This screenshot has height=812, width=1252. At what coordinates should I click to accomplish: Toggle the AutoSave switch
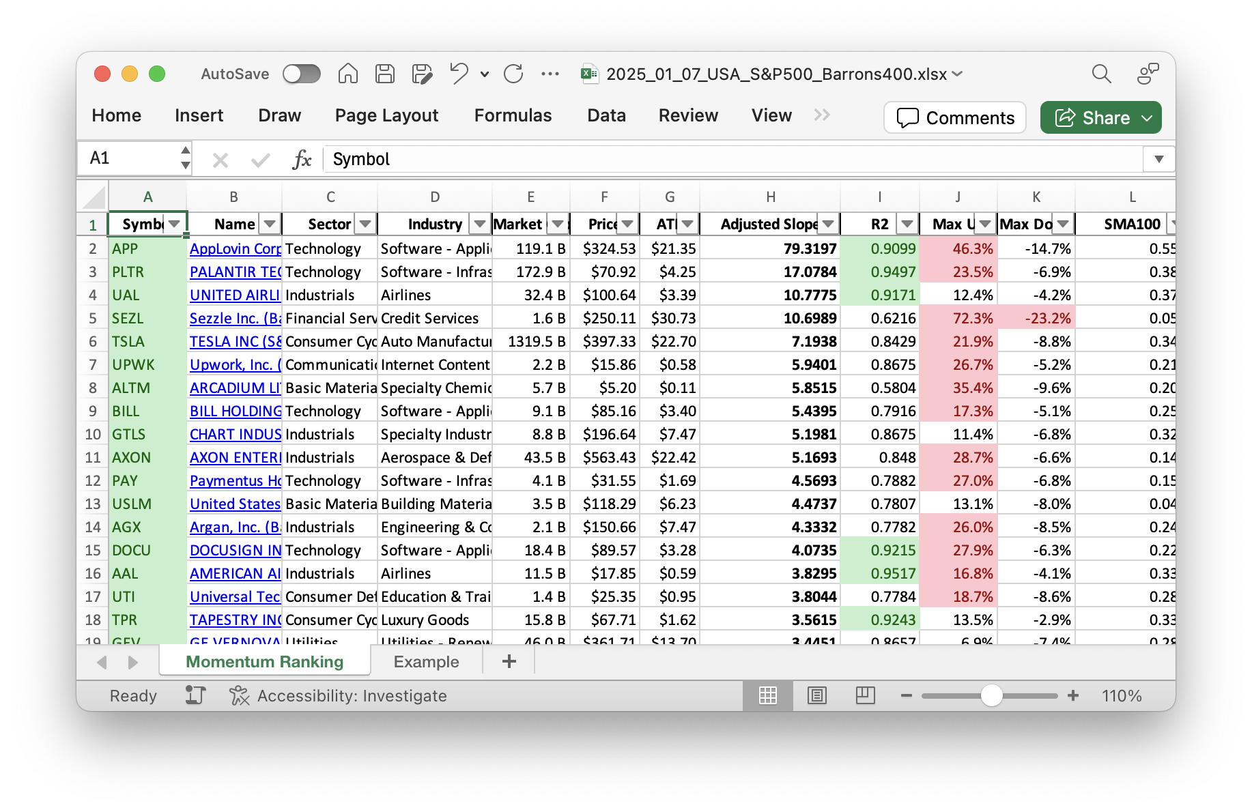tap(302, 74)
